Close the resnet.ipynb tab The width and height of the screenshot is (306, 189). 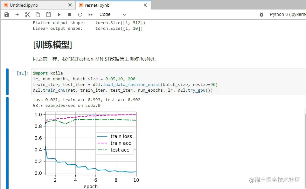click(145, 5)
